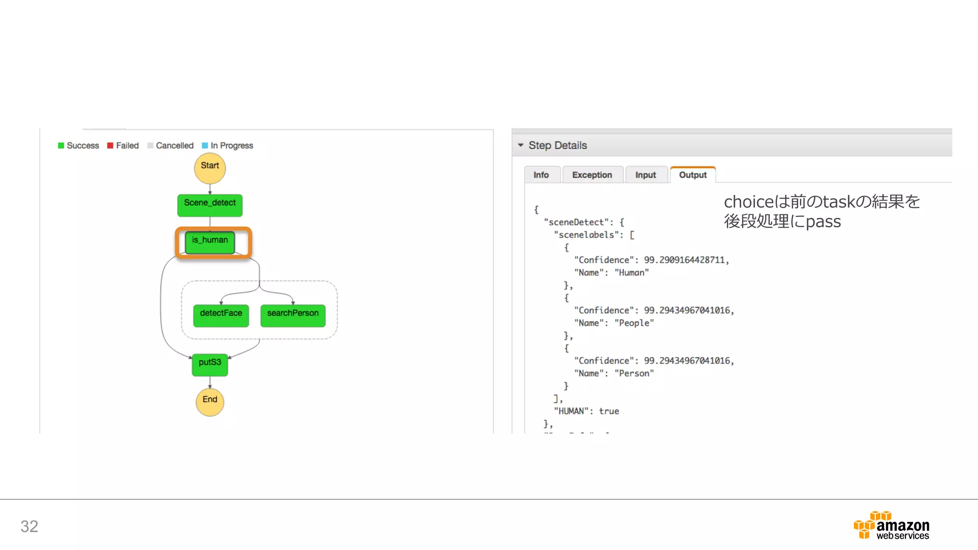Switch to the Info tab

pyautogui.click(x=541, y=175)
